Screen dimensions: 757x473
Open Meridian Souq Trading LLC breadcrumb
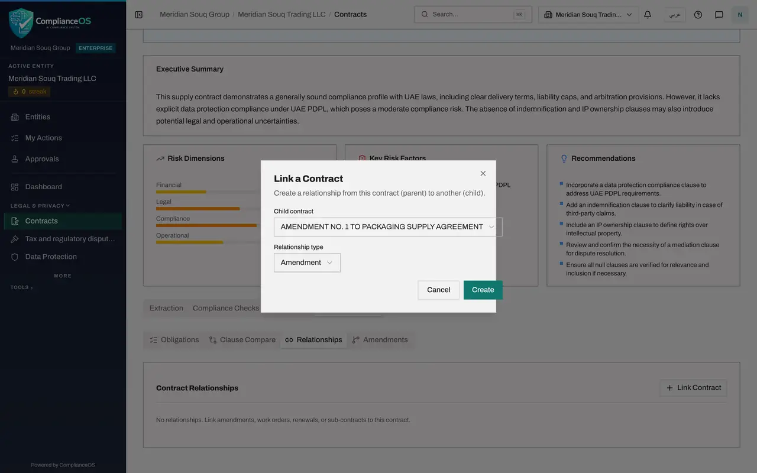(282, 15)
